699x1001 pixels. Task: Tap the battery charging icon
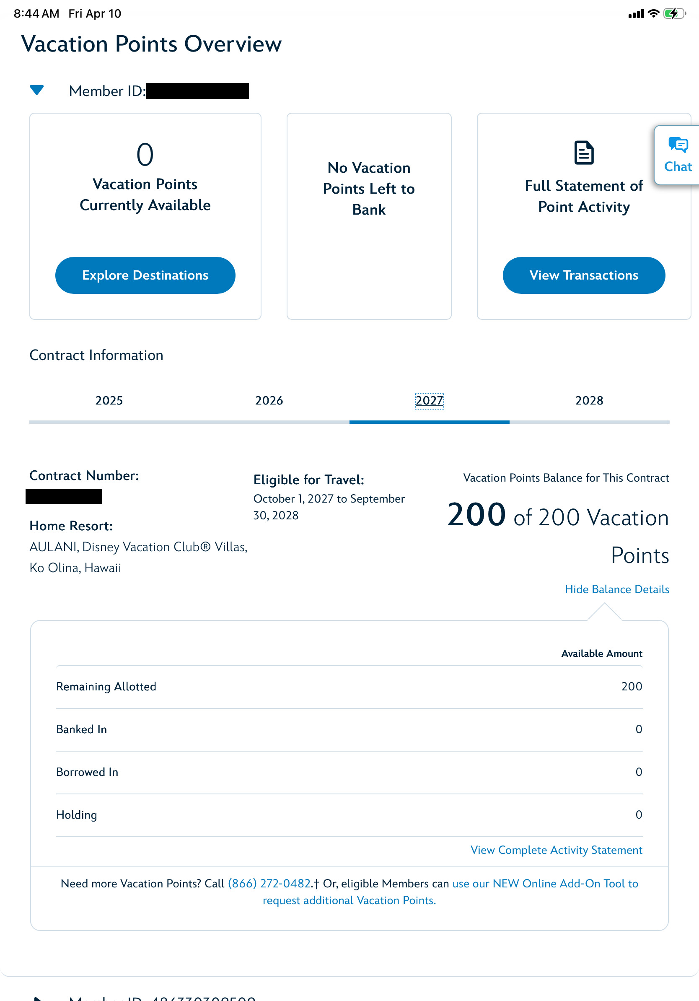674,13
